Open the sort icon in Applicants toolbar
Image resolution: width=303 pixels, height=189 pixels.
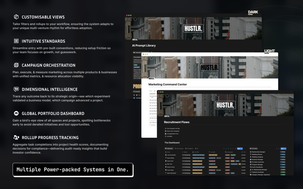click(x=226, y=148)
